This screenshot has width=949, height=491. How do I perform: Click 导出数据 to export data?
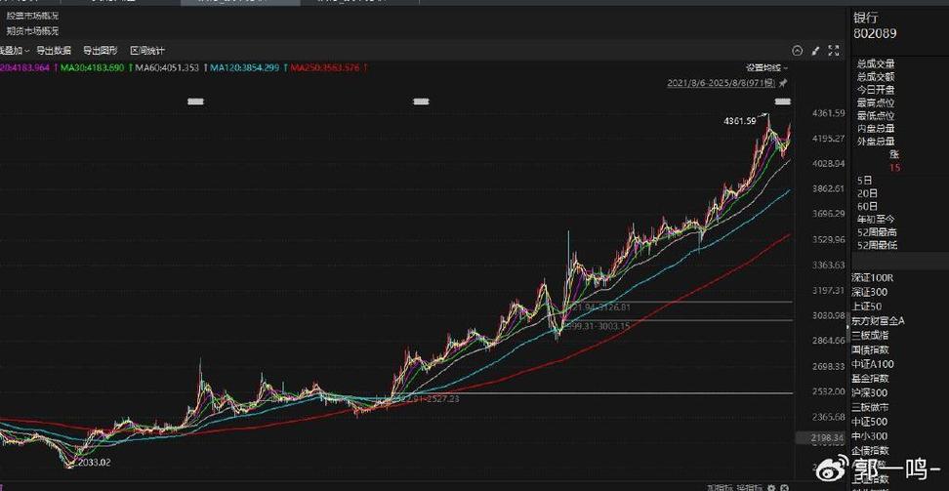(x=54, y=51)
